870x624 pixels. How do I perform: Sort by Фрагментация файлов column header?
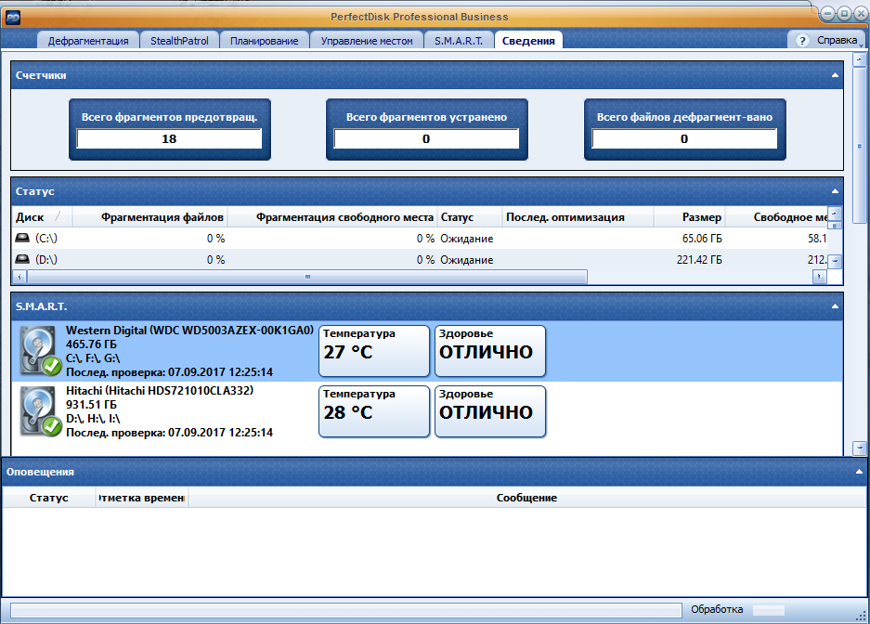coord(149,217)
